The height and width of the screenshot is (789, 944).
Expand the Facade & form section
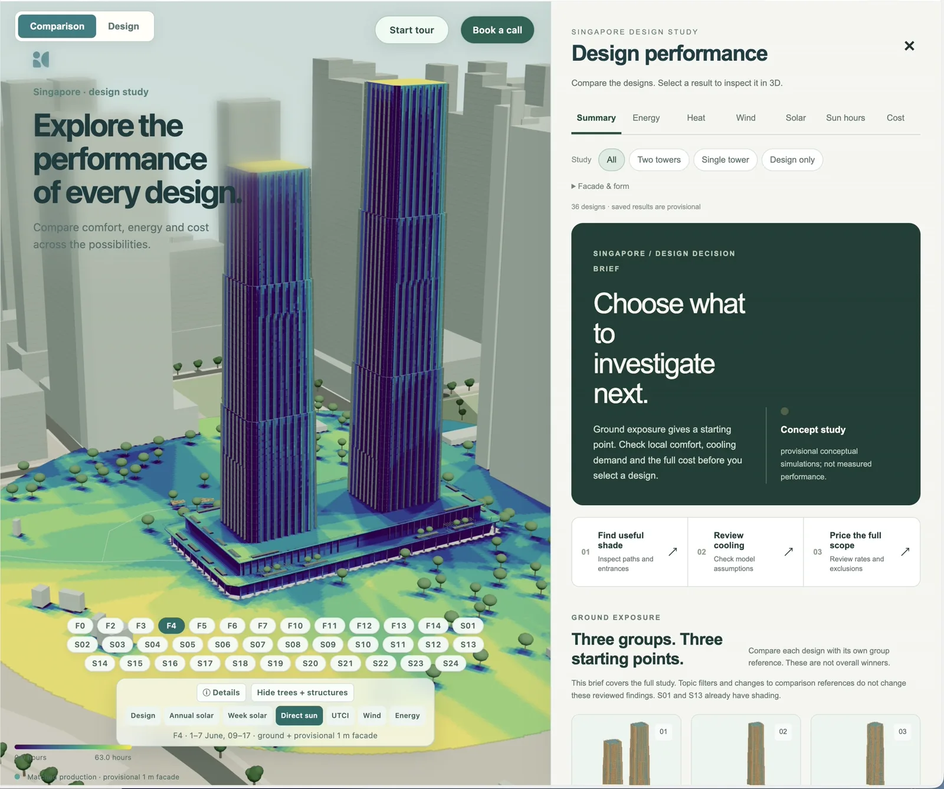tap(600, 186)
